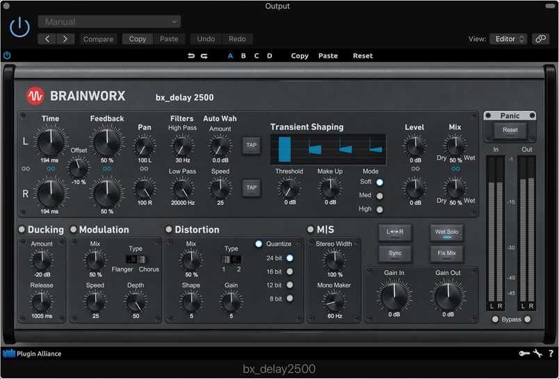Enable the Distortion section LED

pos(169,230)
